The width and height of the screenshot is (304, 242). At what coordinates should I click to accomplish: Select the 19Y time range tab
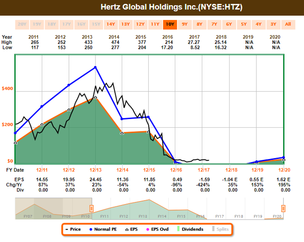pos(37,24)
